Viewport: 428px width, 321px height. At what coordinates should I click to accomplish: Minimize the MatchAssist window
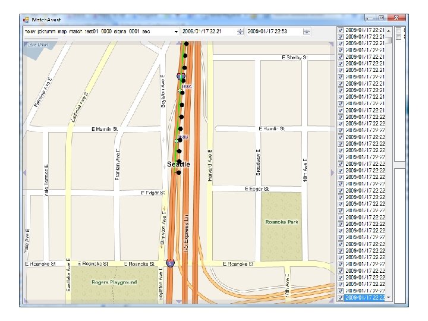click(x=370, y=18)
